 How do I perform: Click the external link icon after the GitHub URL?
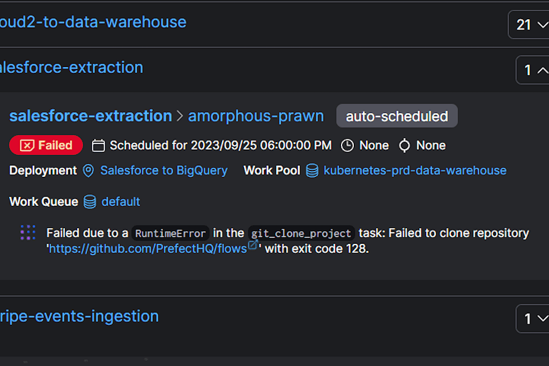pos(253,245)
